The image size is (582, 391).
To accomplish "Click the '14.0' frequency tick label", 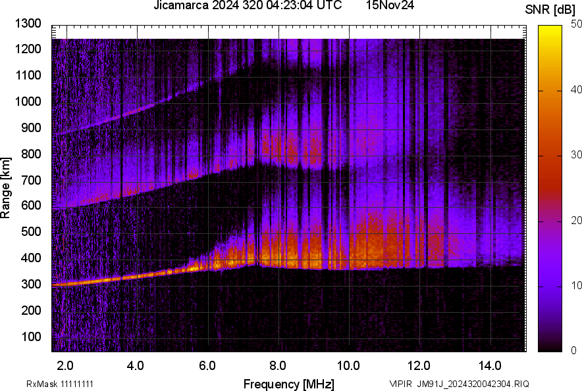I will [492, 363].
